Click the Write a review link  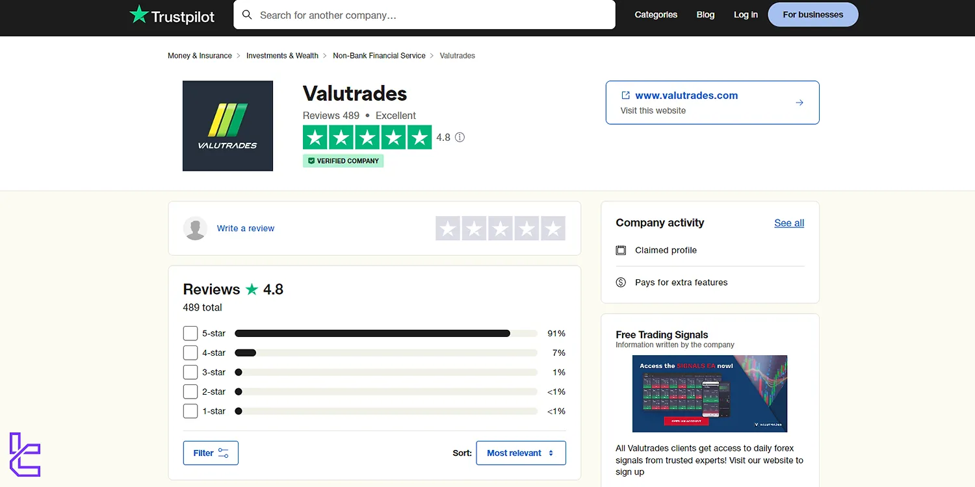246,229
